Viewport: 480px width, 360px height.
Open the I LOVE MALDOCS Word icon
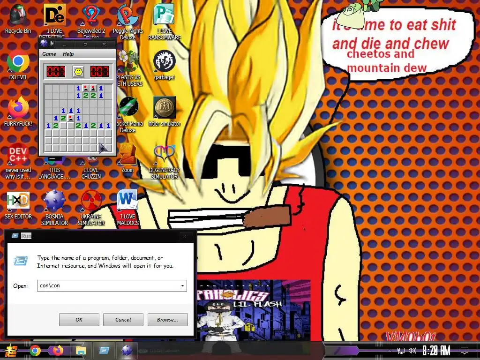click(x=127, y=208)
